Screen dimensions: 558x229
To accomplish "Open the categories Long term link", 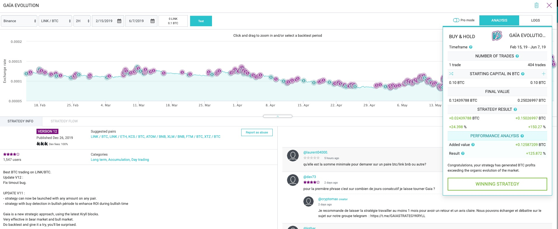I will click(x=99, y=160).
